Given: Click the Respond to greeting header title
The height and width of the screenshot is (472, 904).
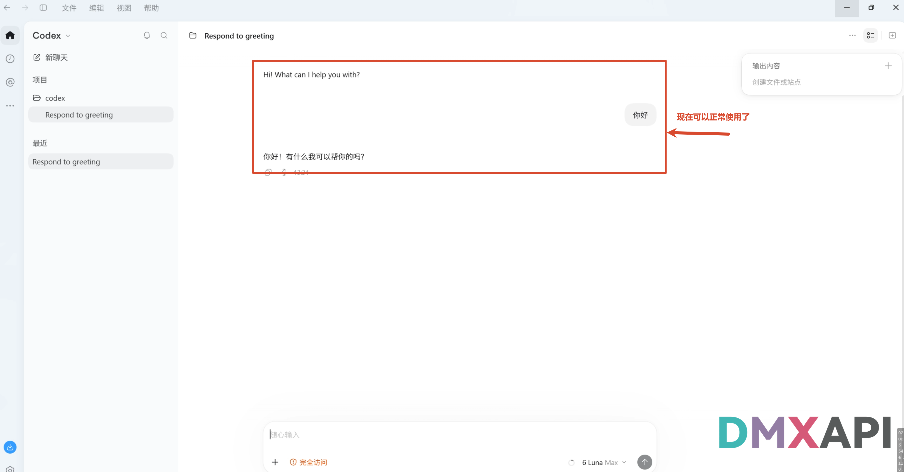Looking at the screenshot, I should (239, 36).
